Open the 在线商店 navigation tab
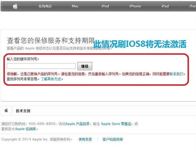 [45, 6]
